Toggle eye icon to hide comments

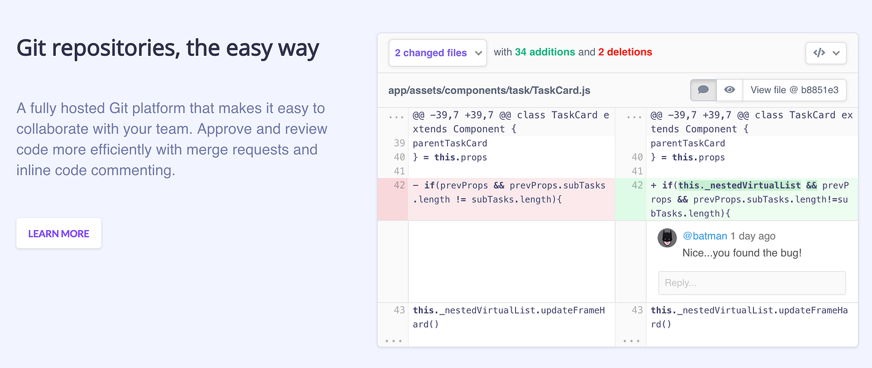pyautogui.click(x=729, y=90)
